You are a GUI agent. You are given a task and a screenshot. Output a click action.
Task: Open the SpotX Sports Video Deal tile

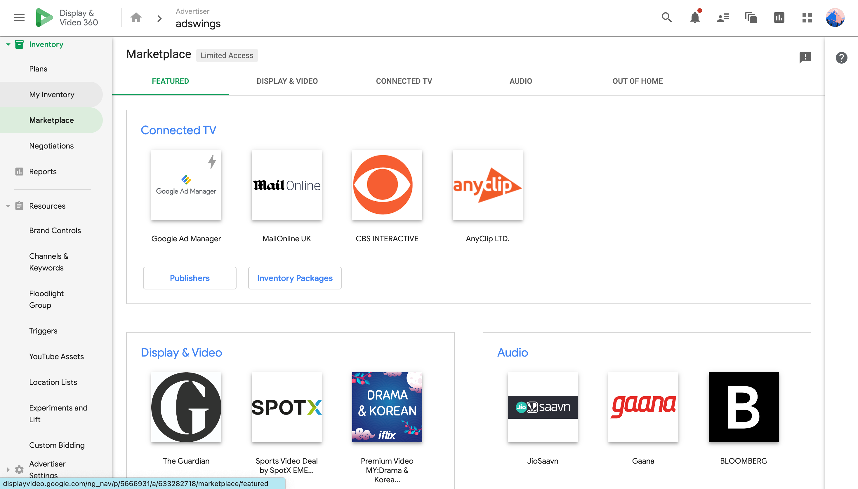coord(287,407)
